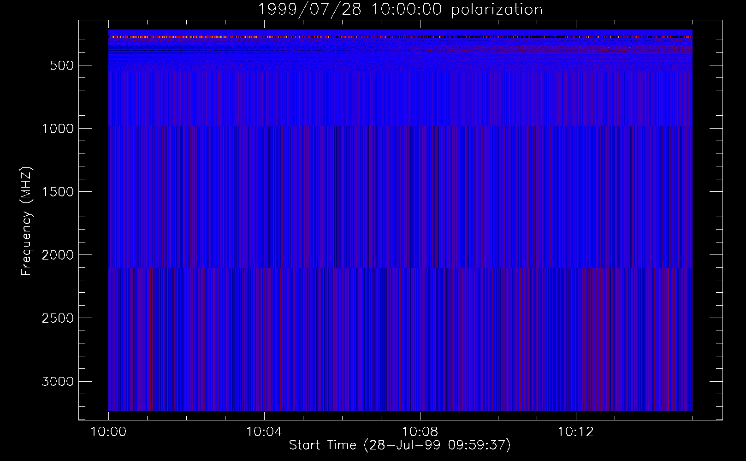Click the 10:04 time tick label
This screenshot has height=461, width=746.
(264, 432)
